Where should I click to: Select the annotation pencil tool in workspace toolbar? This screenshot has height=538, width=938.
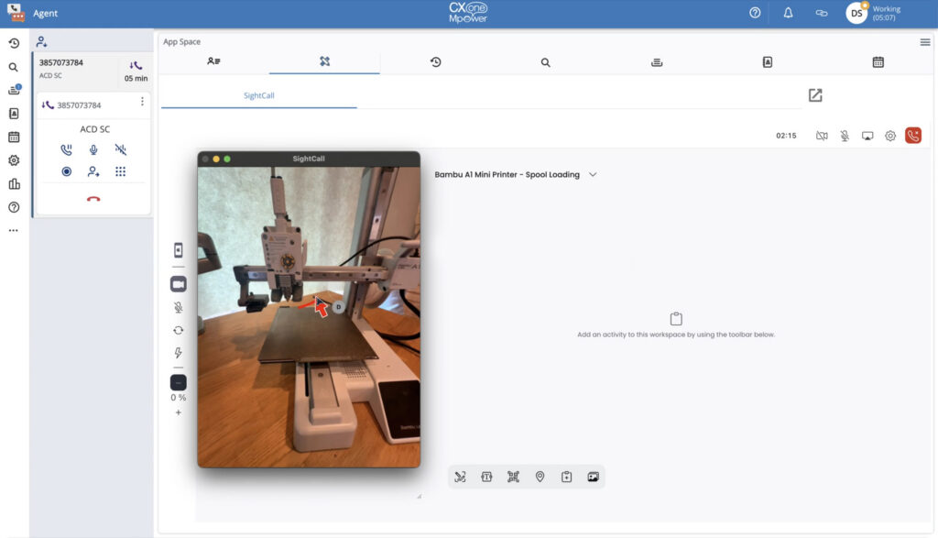click(460, 477)
